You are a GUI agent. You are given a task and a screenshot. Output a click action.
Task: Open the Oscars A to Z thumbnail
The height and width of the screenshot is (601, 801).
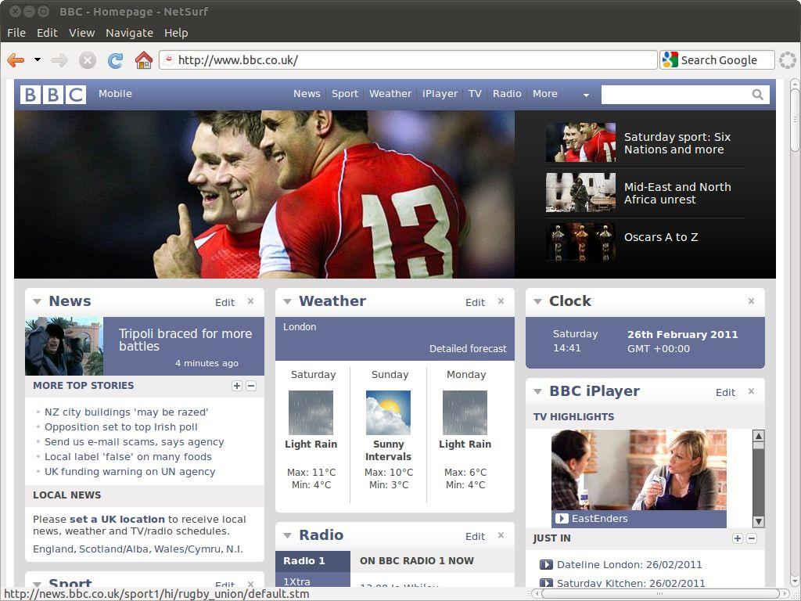click(x=581, y=243)
